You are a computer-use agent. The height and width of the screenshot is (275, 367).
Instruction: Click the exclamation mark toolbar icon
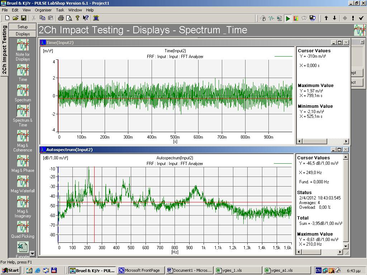tap(353, 18)
